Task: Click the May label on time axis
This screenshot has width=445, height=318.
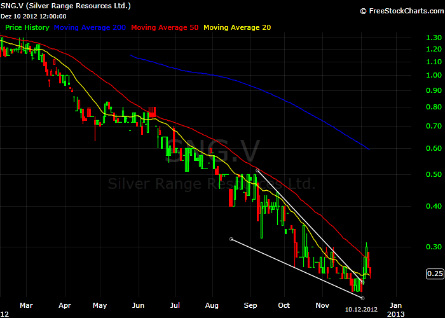Action: coord(100,306)
